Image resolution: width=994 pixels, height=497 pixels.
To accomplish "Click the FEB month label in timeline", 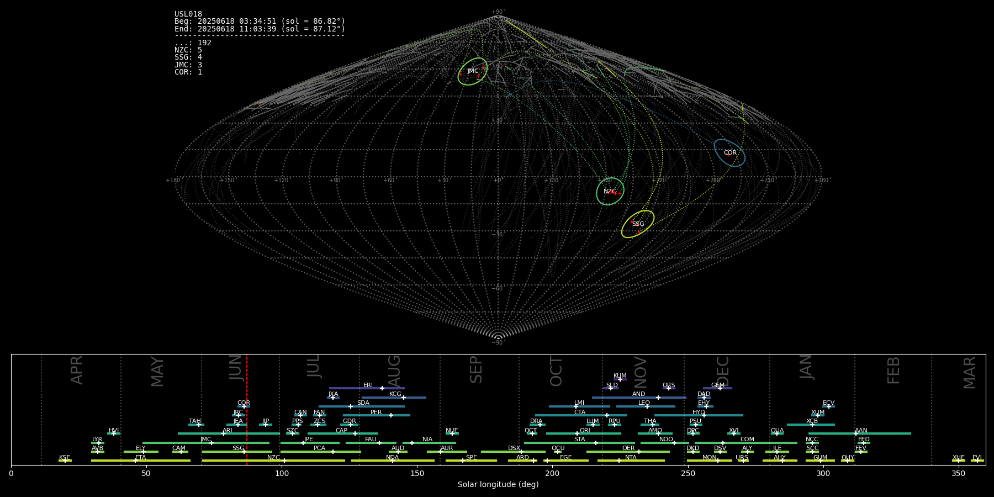I will (x=893, y=371).
